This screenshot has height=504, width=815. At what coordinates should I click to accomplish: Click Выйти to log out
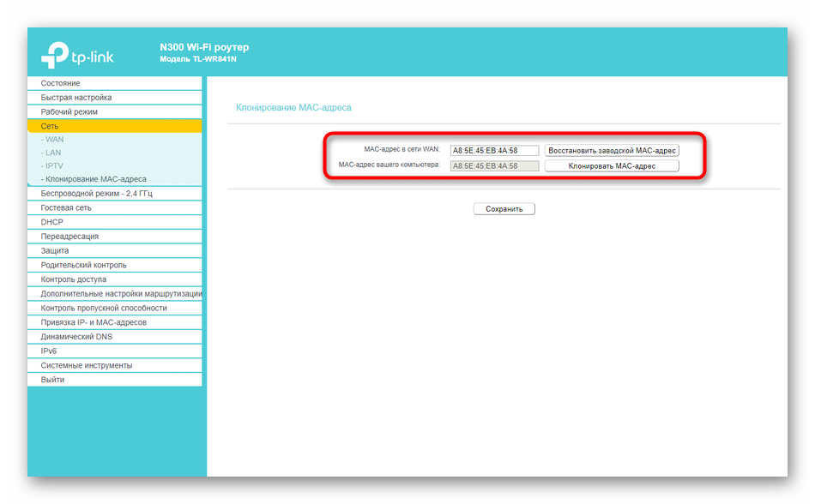[114, 380]
